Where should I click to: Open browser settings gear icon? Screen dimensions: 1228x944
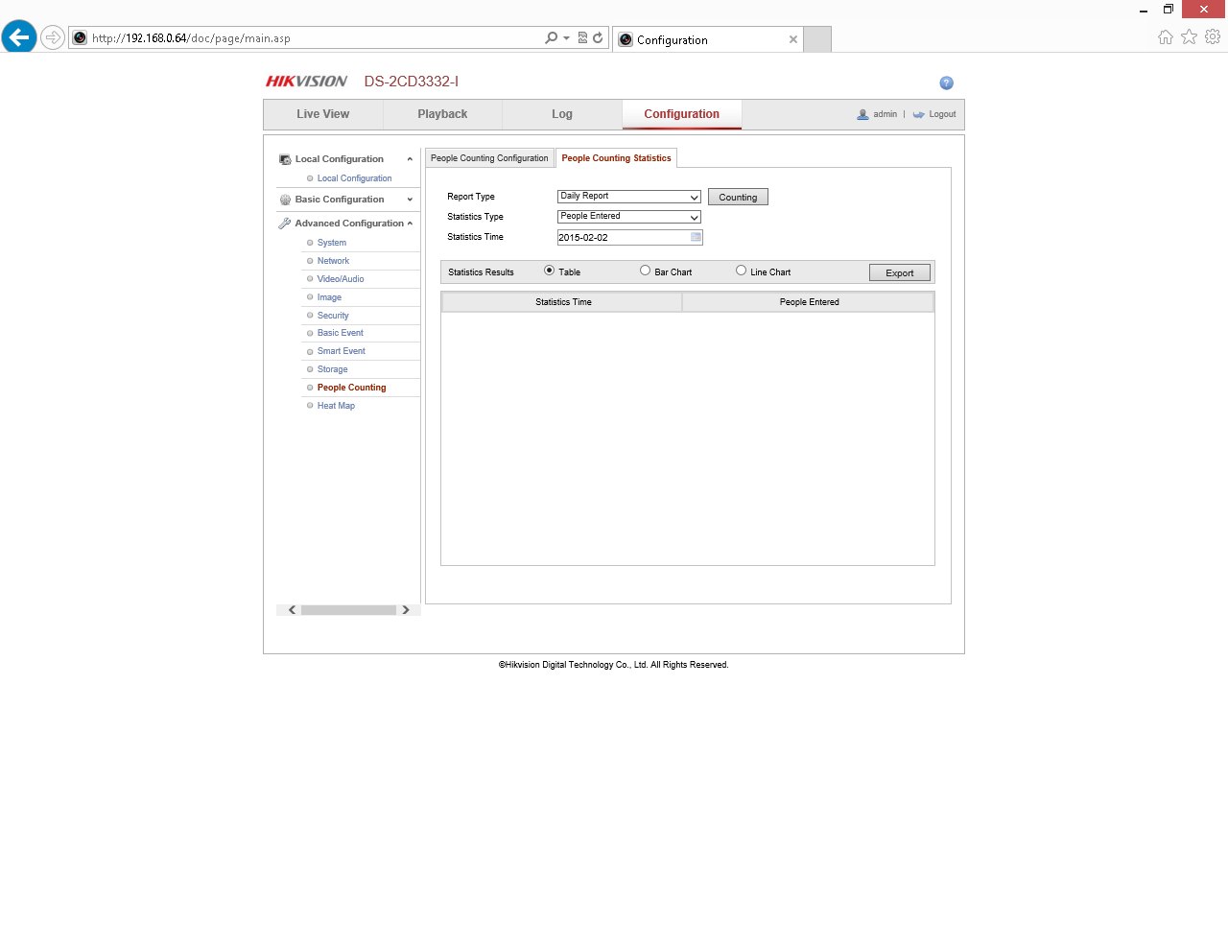[x=1213, y=37]
